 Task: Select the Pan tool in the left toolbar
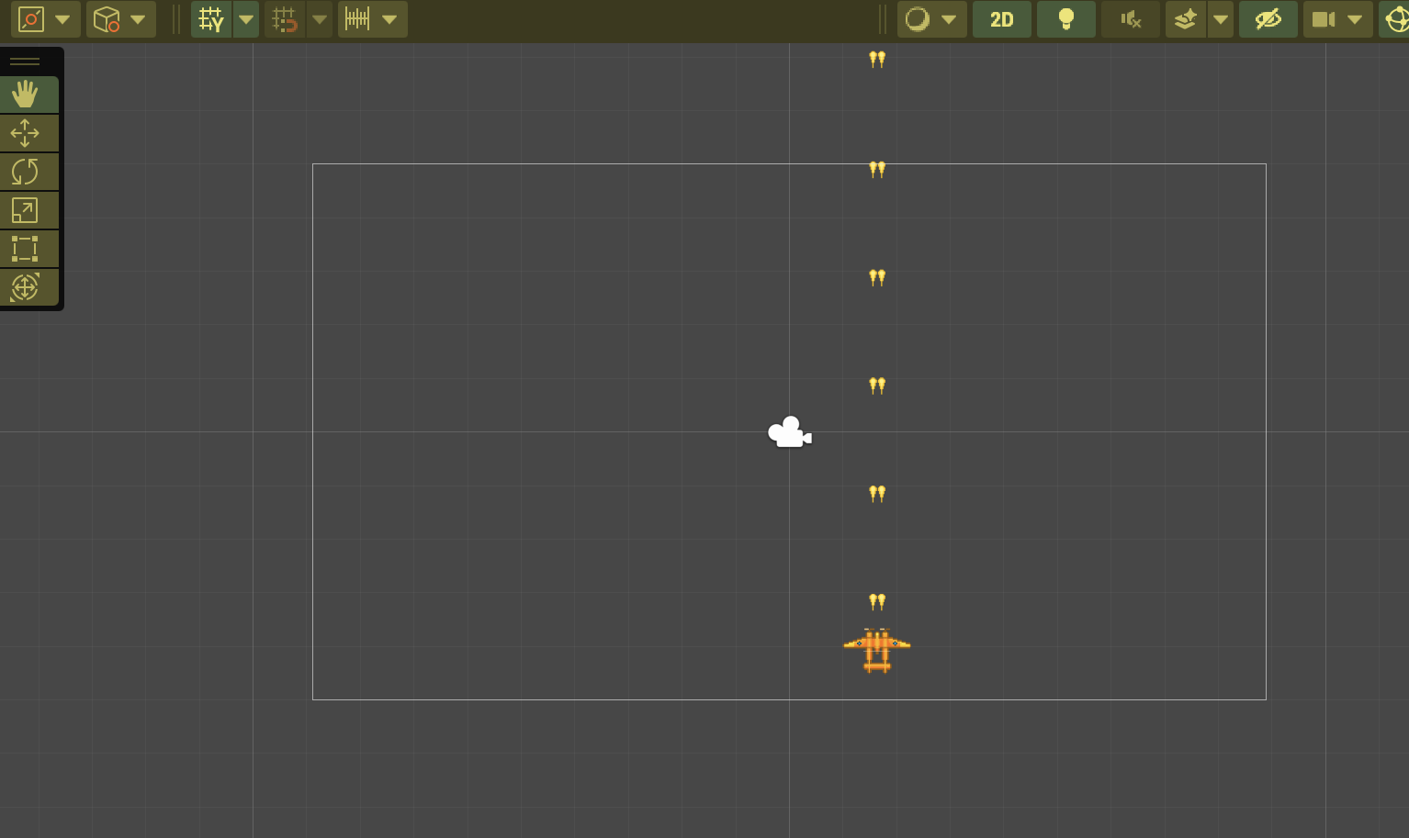[x=26, y=94]
